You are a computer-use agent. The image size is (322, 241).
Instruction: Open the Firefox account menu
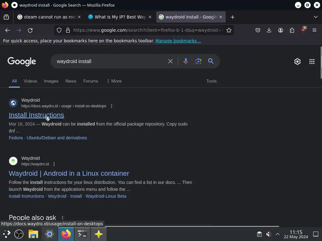point(280,30)
